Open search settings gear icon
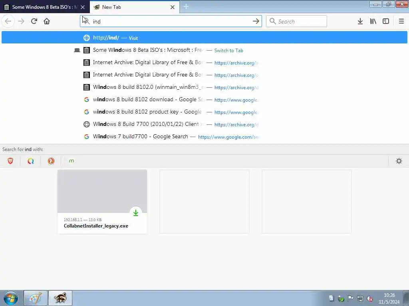The width and height of the screenshot is (409, 306). (399, 161)
